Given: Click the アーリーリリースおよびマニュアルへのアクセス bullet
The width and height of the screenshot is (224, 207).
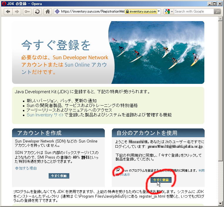Looking at the screenshot, I should click(69, 110).
